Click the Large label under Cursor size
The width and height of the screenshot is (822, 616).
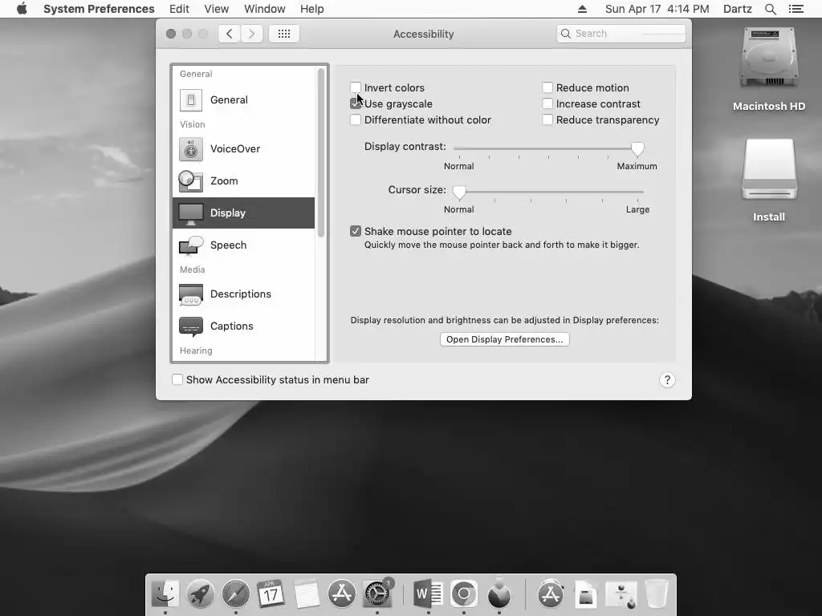click(637, 209)
